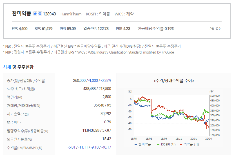
Task: Click the -50 left axis label
Action: [x=130, y=129]
